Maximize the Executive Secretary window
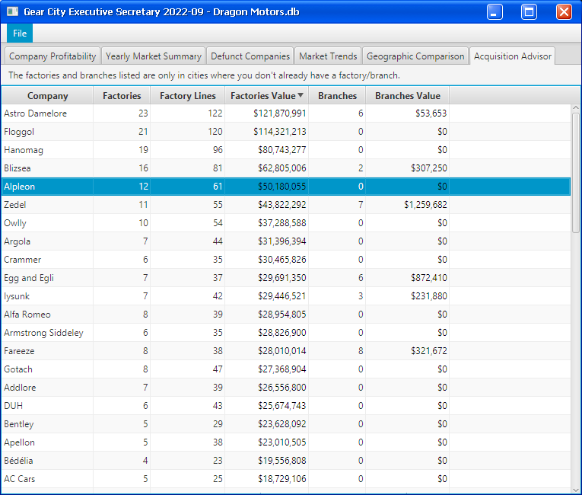The image size is (582, 495). point(529,12)
